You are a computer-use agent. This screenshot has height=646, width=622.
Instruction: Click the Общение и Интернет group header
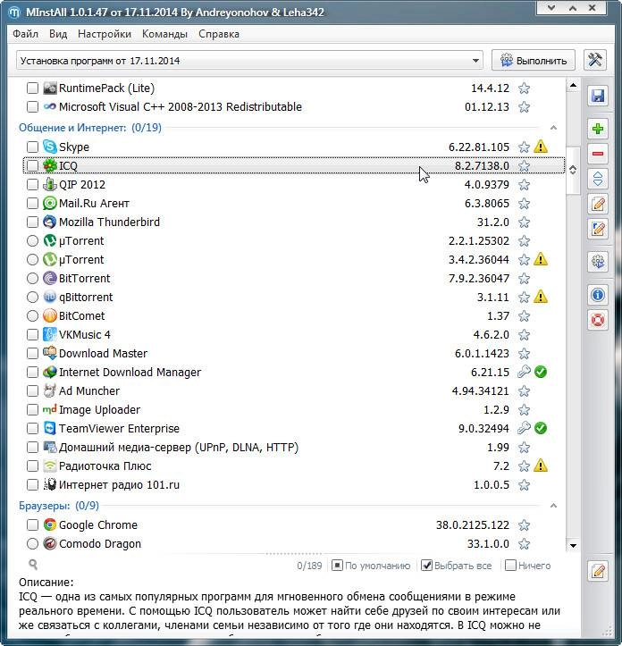pyautogui.click(x=90, y=128)
